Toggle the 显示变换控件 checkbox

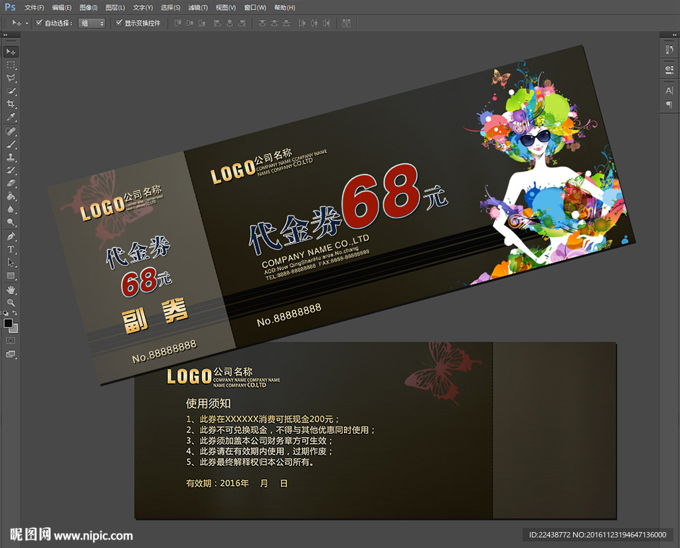[119, 23]
